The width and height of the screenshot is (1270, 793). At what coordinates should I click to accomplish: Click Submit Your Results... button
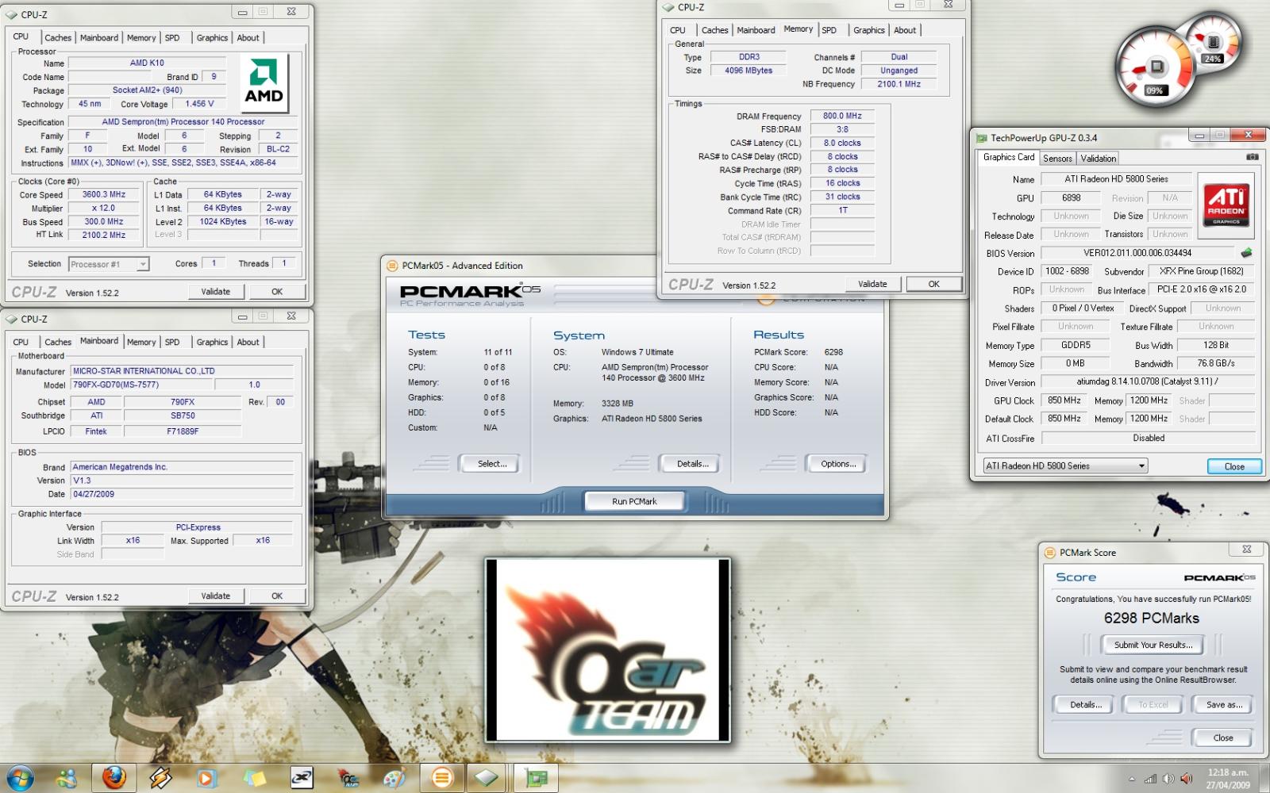coord(1153,645)
